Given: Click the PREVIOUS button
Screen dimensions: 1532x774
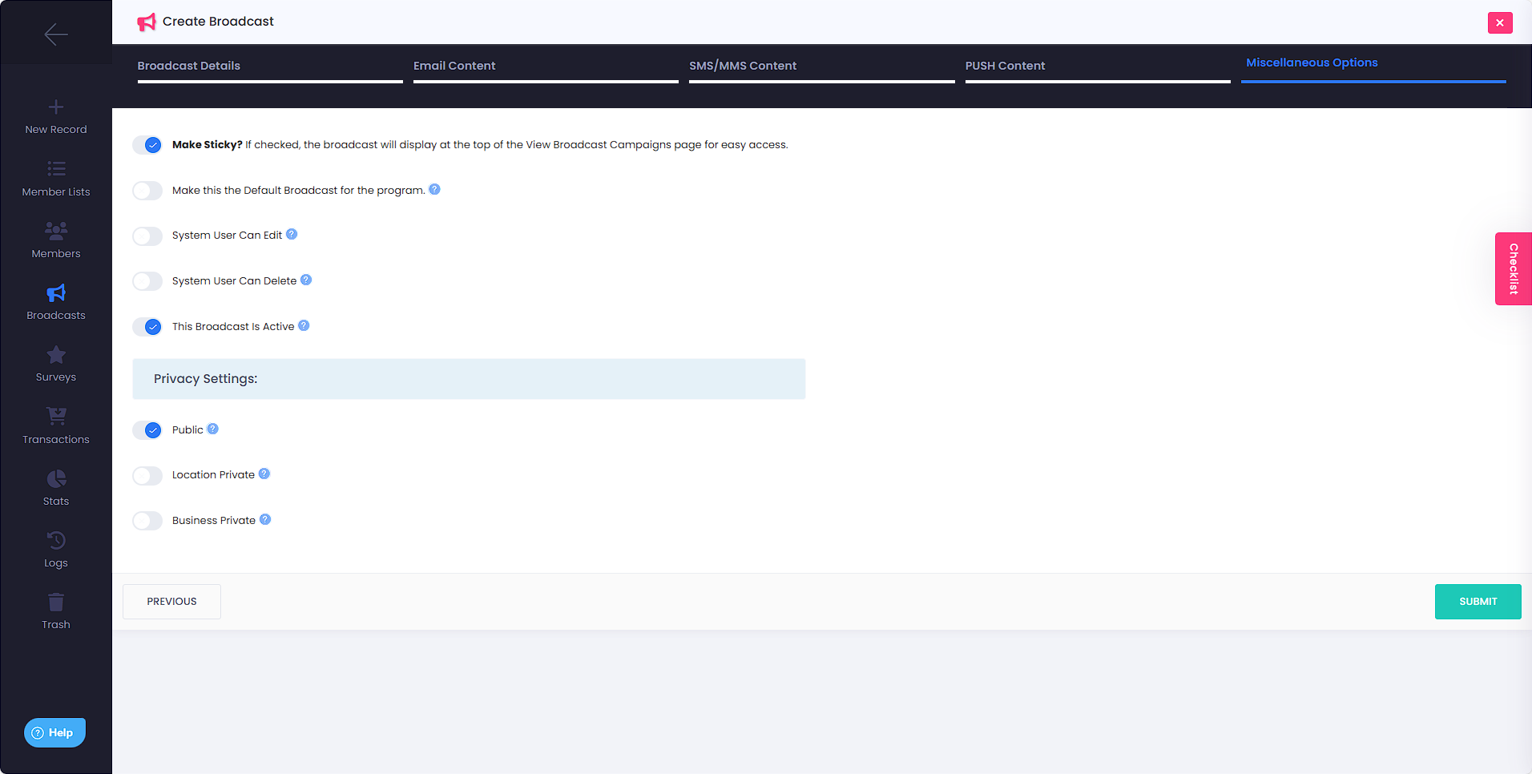Looking at the screenshot, I should [x=171, y=602].
